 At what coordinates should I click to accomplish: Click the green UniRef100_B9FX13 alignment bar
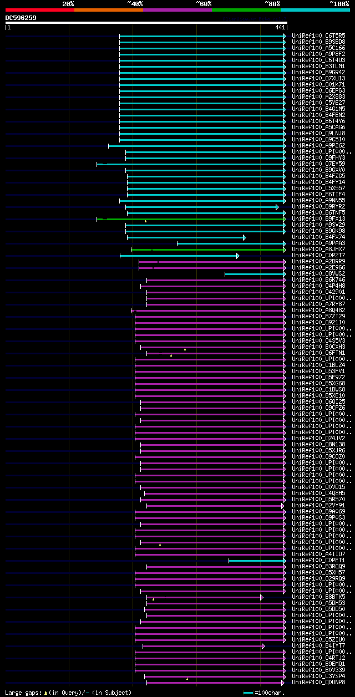(191, 219)
